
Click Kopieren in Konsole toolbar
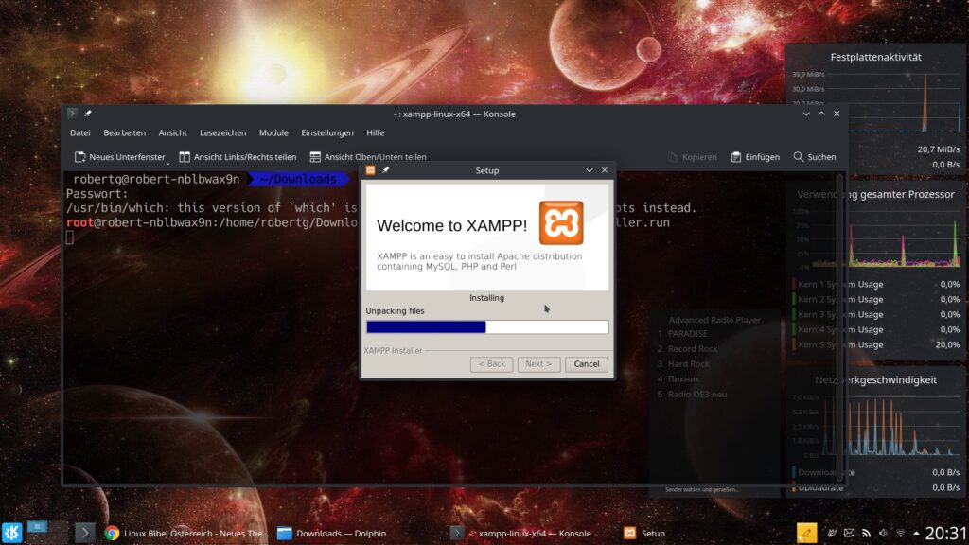click(x=692, y=157)
